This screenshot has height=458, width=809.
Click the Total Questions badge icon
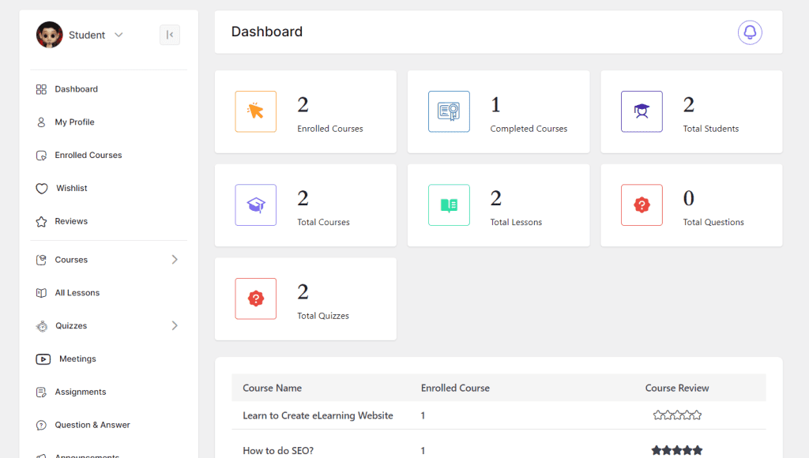click(x=642, y=205)
